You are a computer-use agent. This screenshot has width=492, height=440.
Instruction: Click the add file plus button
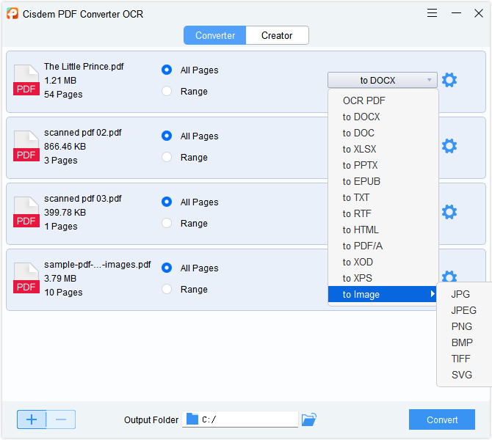pos(32,419)
